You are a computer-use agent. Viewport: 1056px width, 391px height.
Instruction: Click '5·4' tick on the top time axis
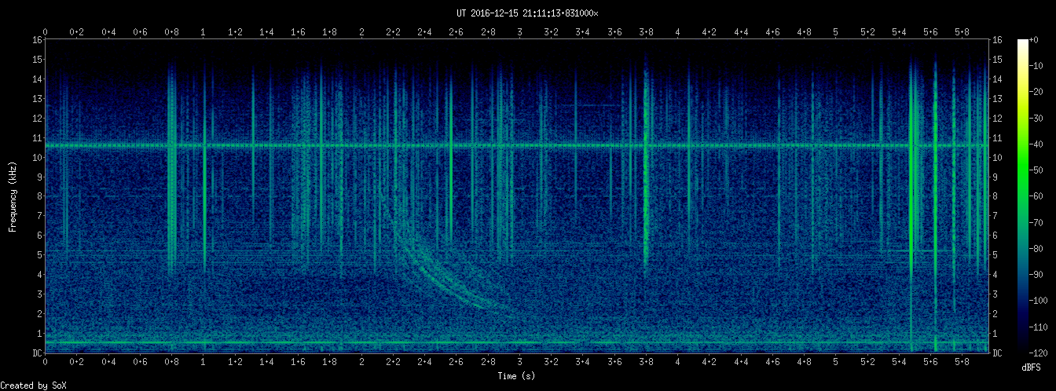click(x=900, y=32)
